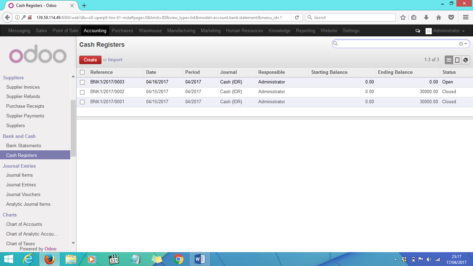The width and height of the screenshot is (473, 266).
Task: Sort the list by Reference column
Action: click(101, 72)
